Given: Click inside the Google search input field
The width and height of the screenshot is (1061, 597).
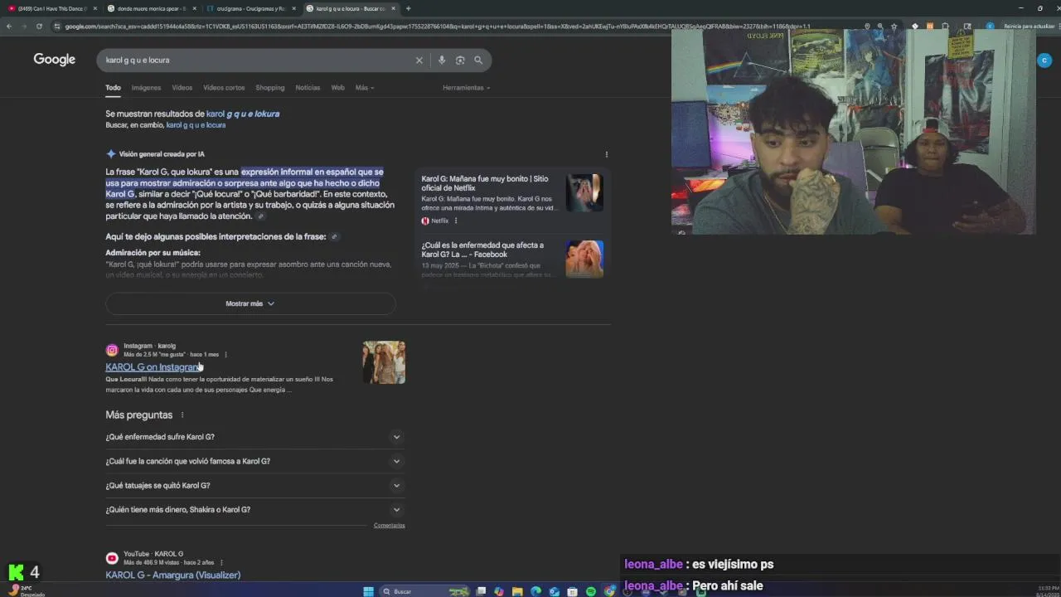Looking at the screenshot, I should (x=257, y=60).
